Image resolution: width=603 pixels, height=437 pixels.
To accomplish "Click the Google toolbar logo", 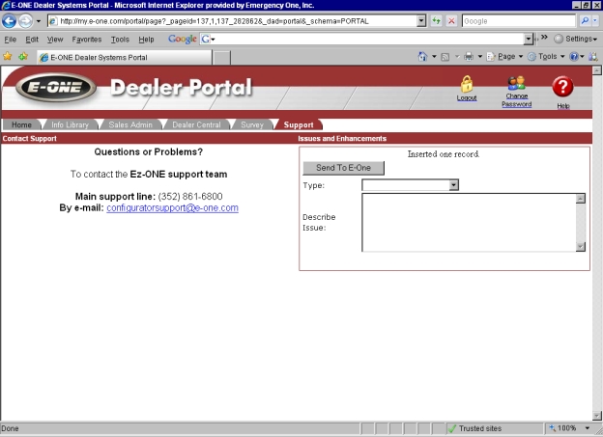I will [x=183, y=39].
